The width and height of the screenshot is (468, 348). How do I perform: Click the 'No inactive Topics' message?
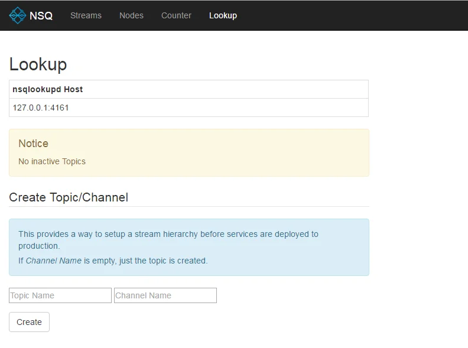coord(52,161)
